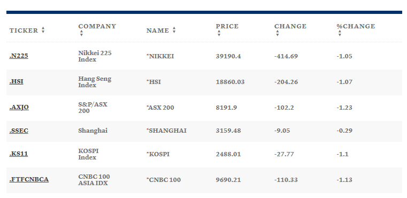Sort table by Ticker column arrows
The image size is (407, 198).
coord(43,30)
